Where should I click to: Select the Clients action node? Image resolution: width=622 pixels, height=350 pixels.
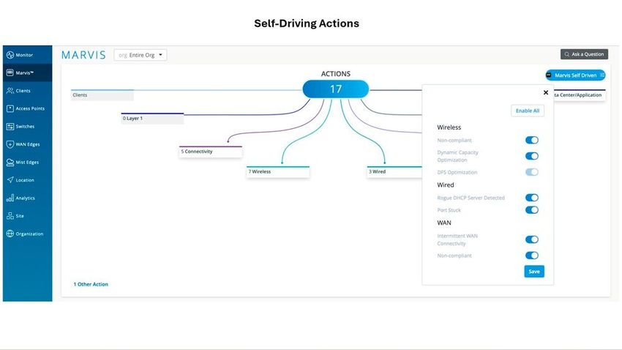tap(102, 95)
